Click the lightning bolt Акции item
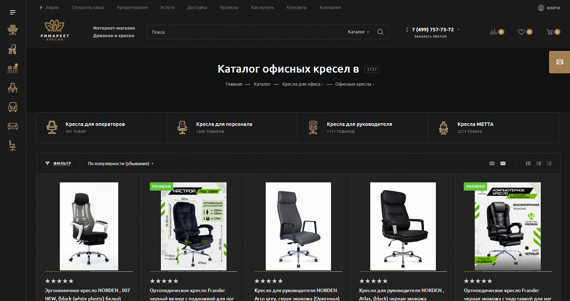The image size is (570, 301). tap(49, 8)
